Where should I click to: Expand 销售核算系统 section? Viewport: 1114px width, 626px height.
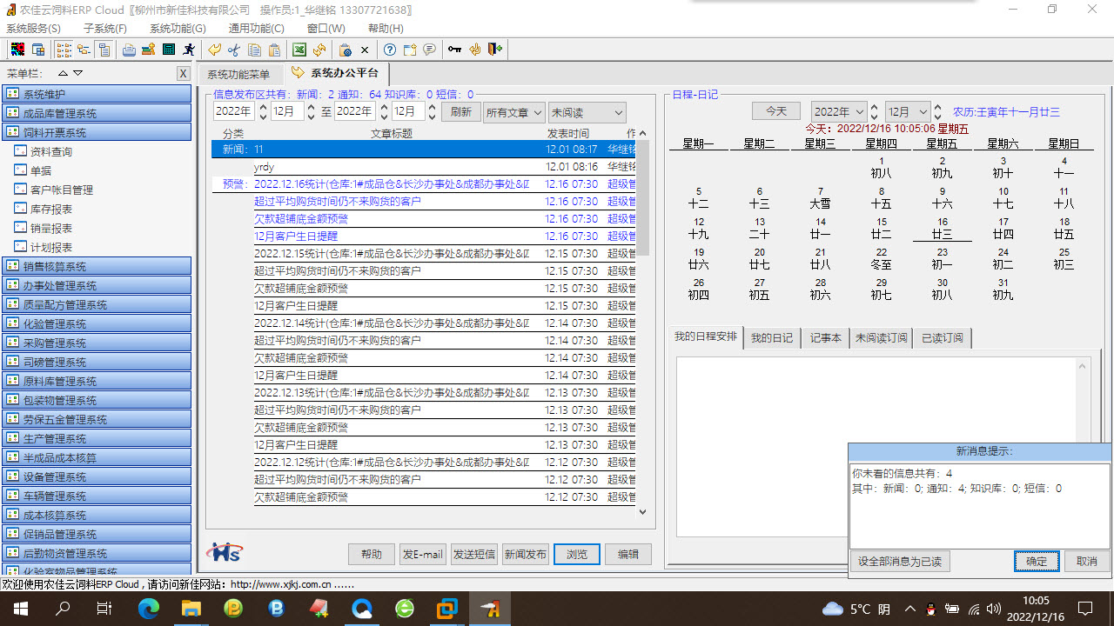[97, 266]
